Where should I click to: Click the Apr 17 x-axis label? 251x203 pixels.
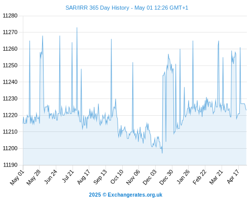pyautogui.click(x=233, y=177)
